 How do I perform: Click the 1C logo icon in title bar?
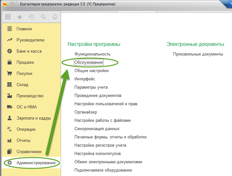(x=5, y=4)
